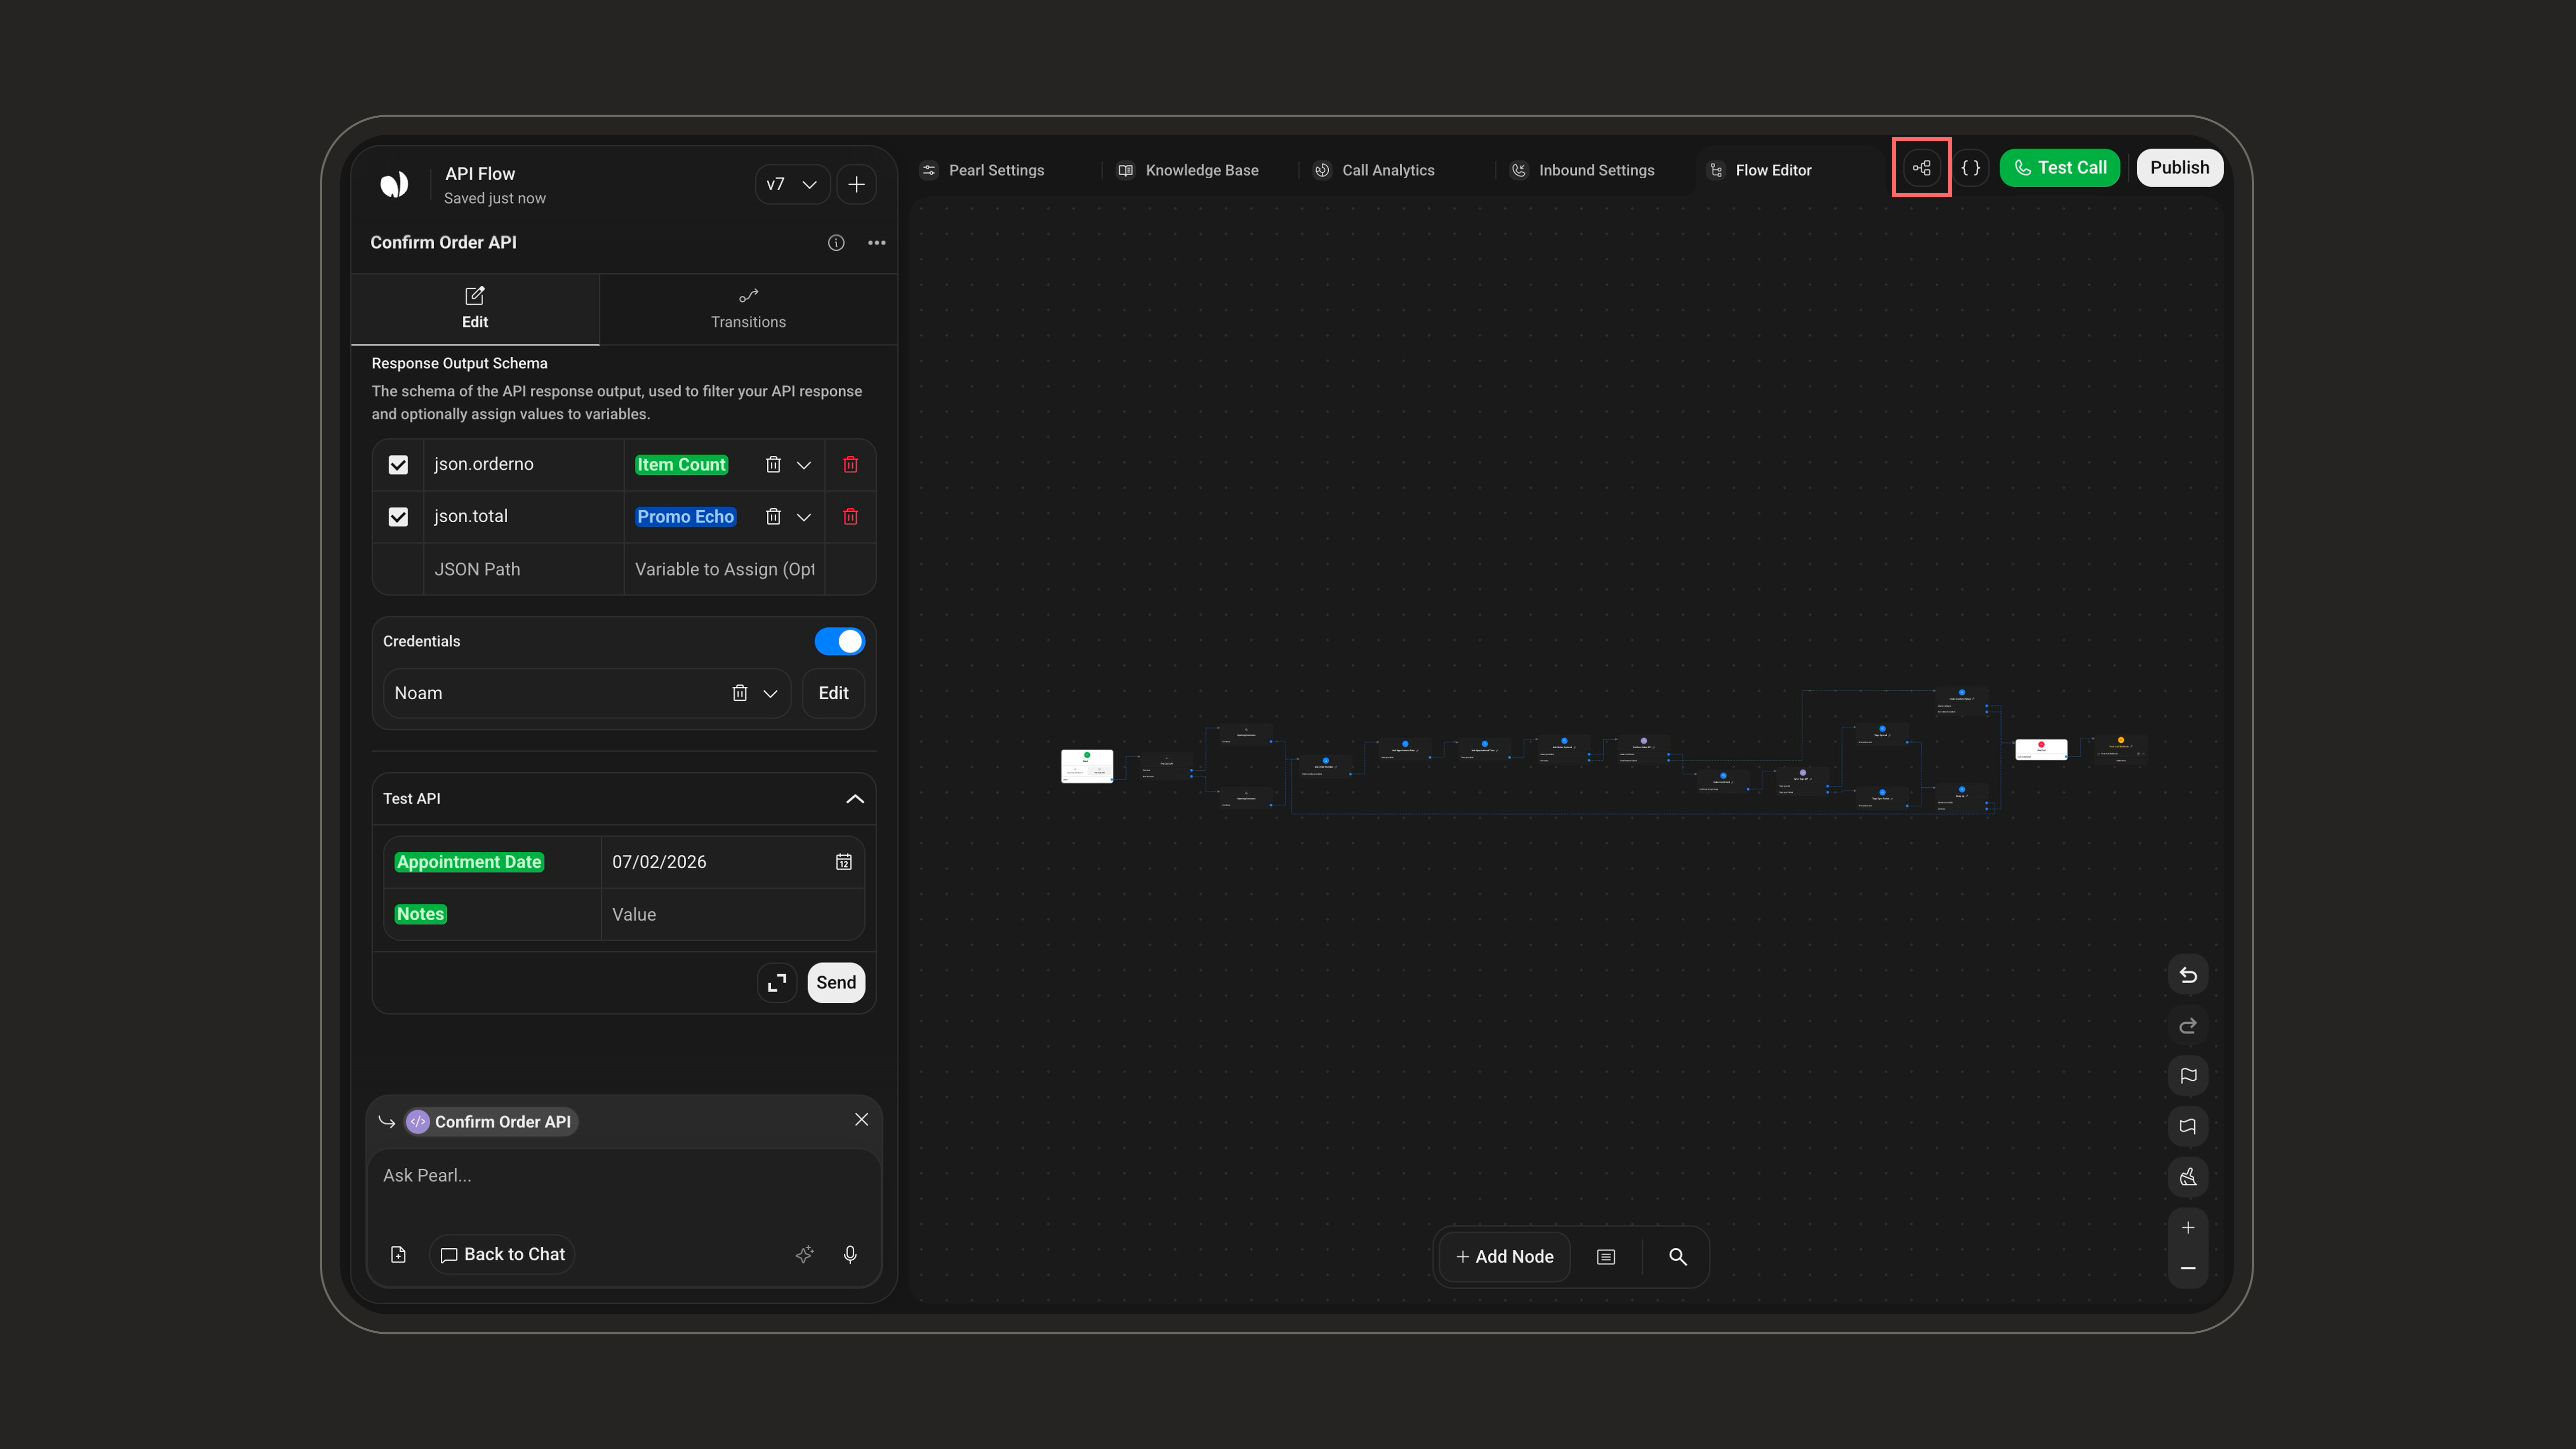Clear the Noam credential with trash icon

[740, 693]
